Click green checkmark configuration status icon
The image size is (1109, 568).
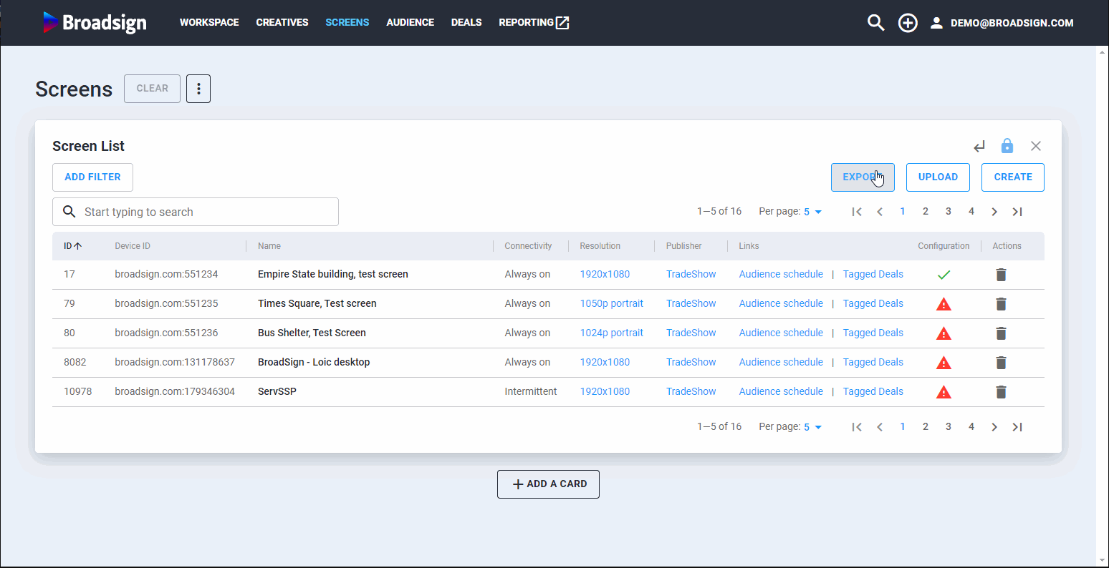tap(944, 275)
